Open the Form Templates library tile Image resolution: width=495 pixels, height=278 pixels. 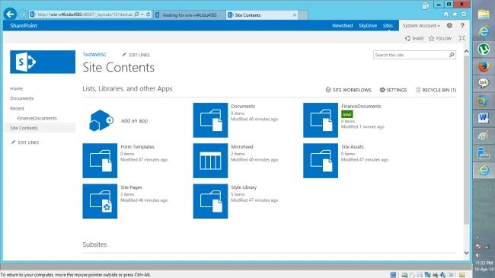coord(100,161)
